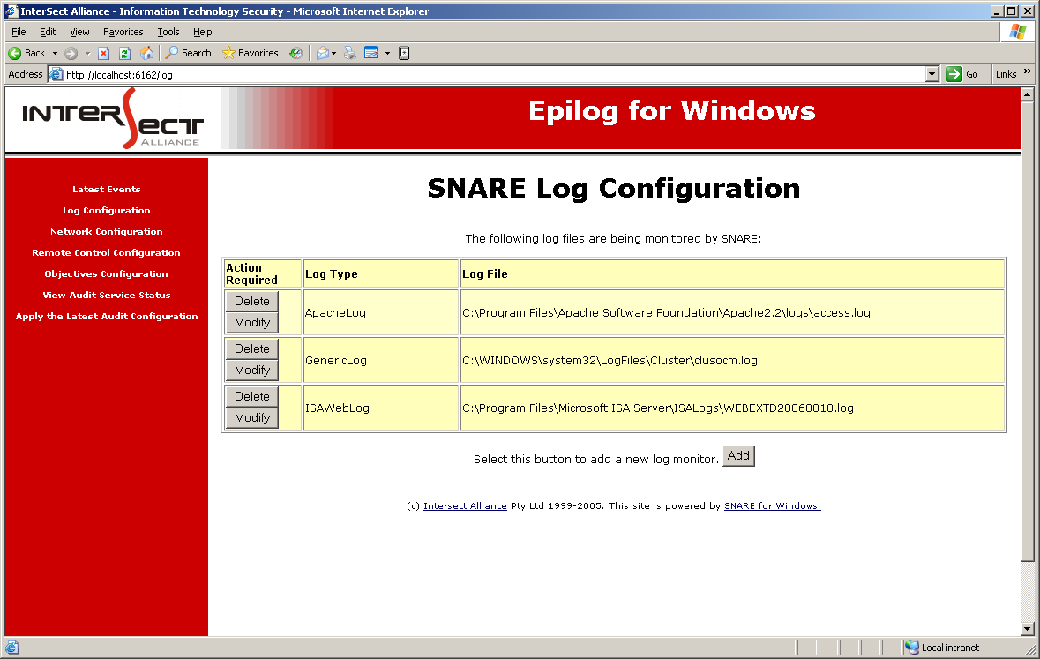Click the Refresh page icon
Image resolution: width=1040 pixels, height=659 pixels.
coord(124,53)
